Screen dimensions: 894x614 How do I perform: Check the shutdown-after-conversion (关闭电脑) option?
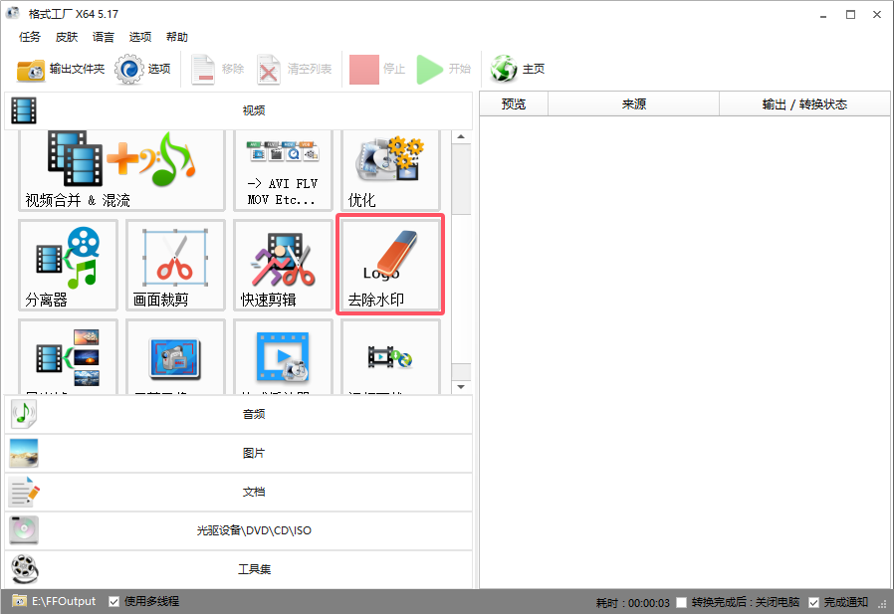point(681,601)
